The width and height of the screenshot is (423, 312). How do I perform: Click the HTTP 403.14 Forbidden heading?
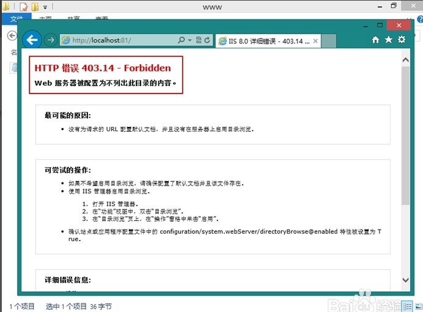coord(103,68)
